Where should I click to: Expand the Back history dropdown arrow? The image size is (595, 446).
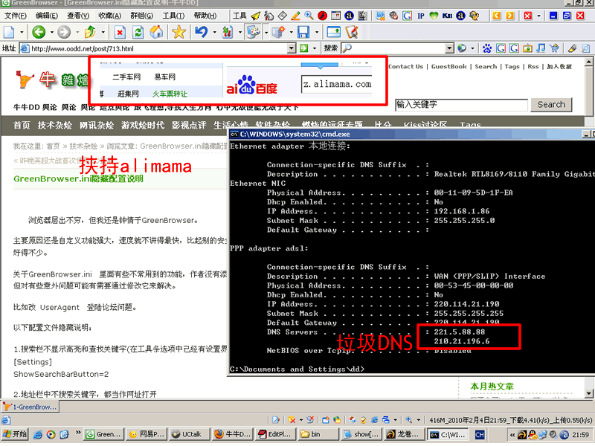[x=51, y=32]
